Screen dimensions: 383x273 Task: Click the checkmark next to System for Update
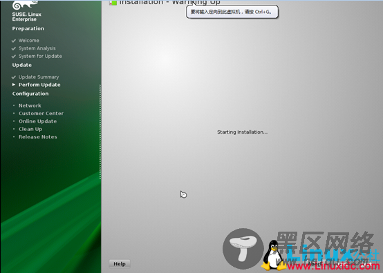click(x=14, y=57)
